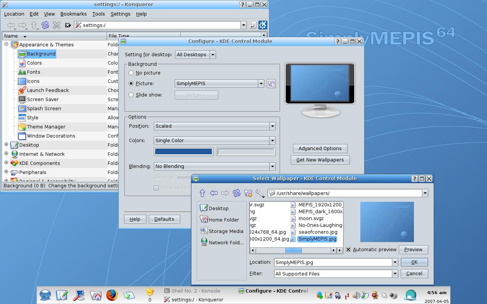
Task: Open Colors dropdown showing Single Color
Action: click(x=215, y=141)
